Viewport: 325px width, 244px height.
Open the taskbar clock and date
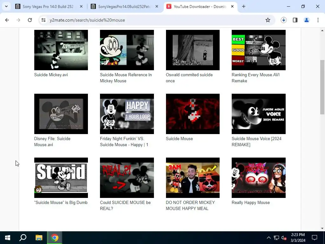point(298,238)
